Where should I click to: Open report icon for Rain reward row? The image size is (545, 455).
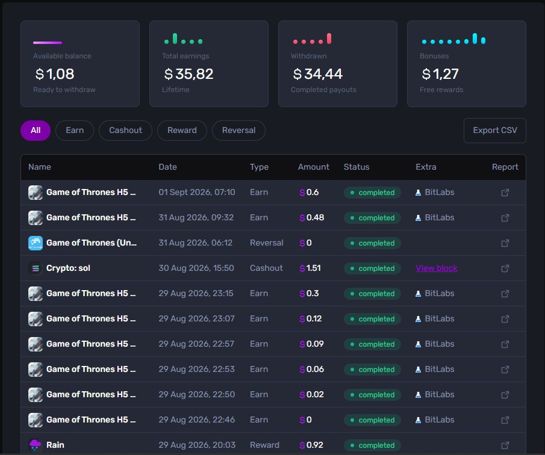click(x=505, y=445)
